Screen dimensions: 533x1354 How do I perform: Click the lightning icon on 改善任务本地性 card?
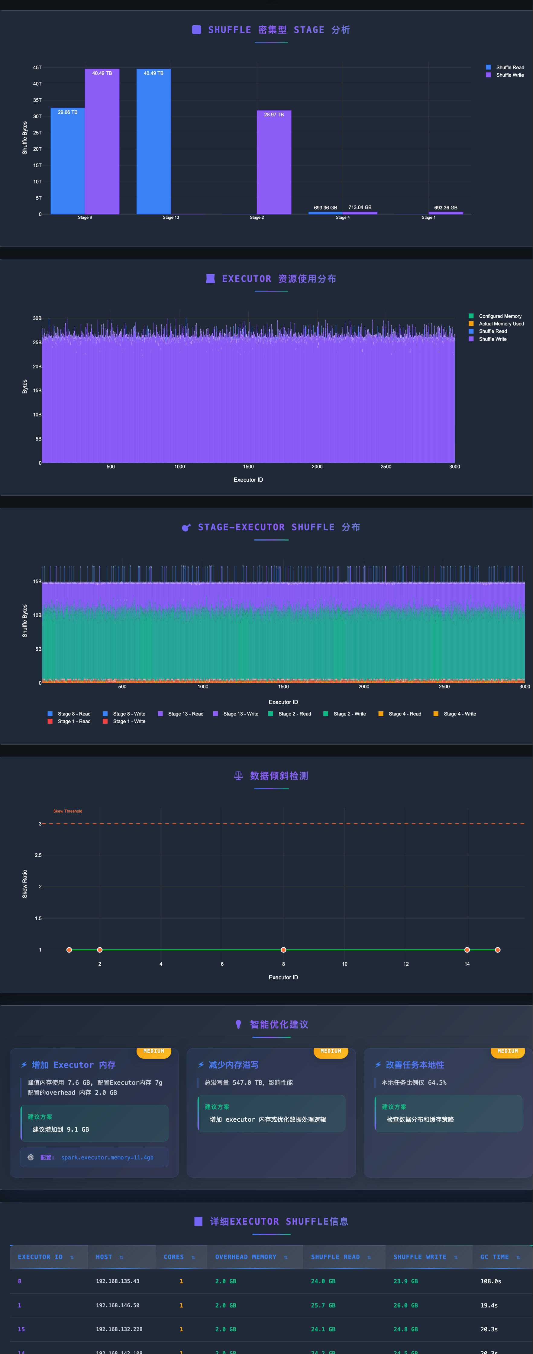(378, 1065)
